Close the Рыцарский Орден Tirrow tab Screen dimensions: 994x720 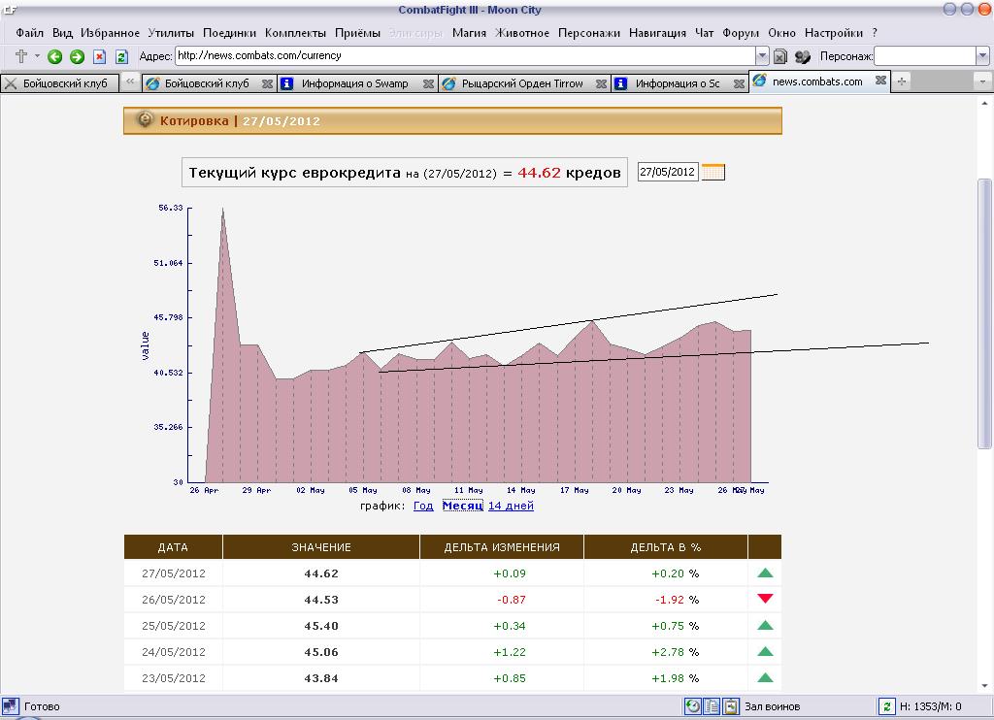(601, 83)
